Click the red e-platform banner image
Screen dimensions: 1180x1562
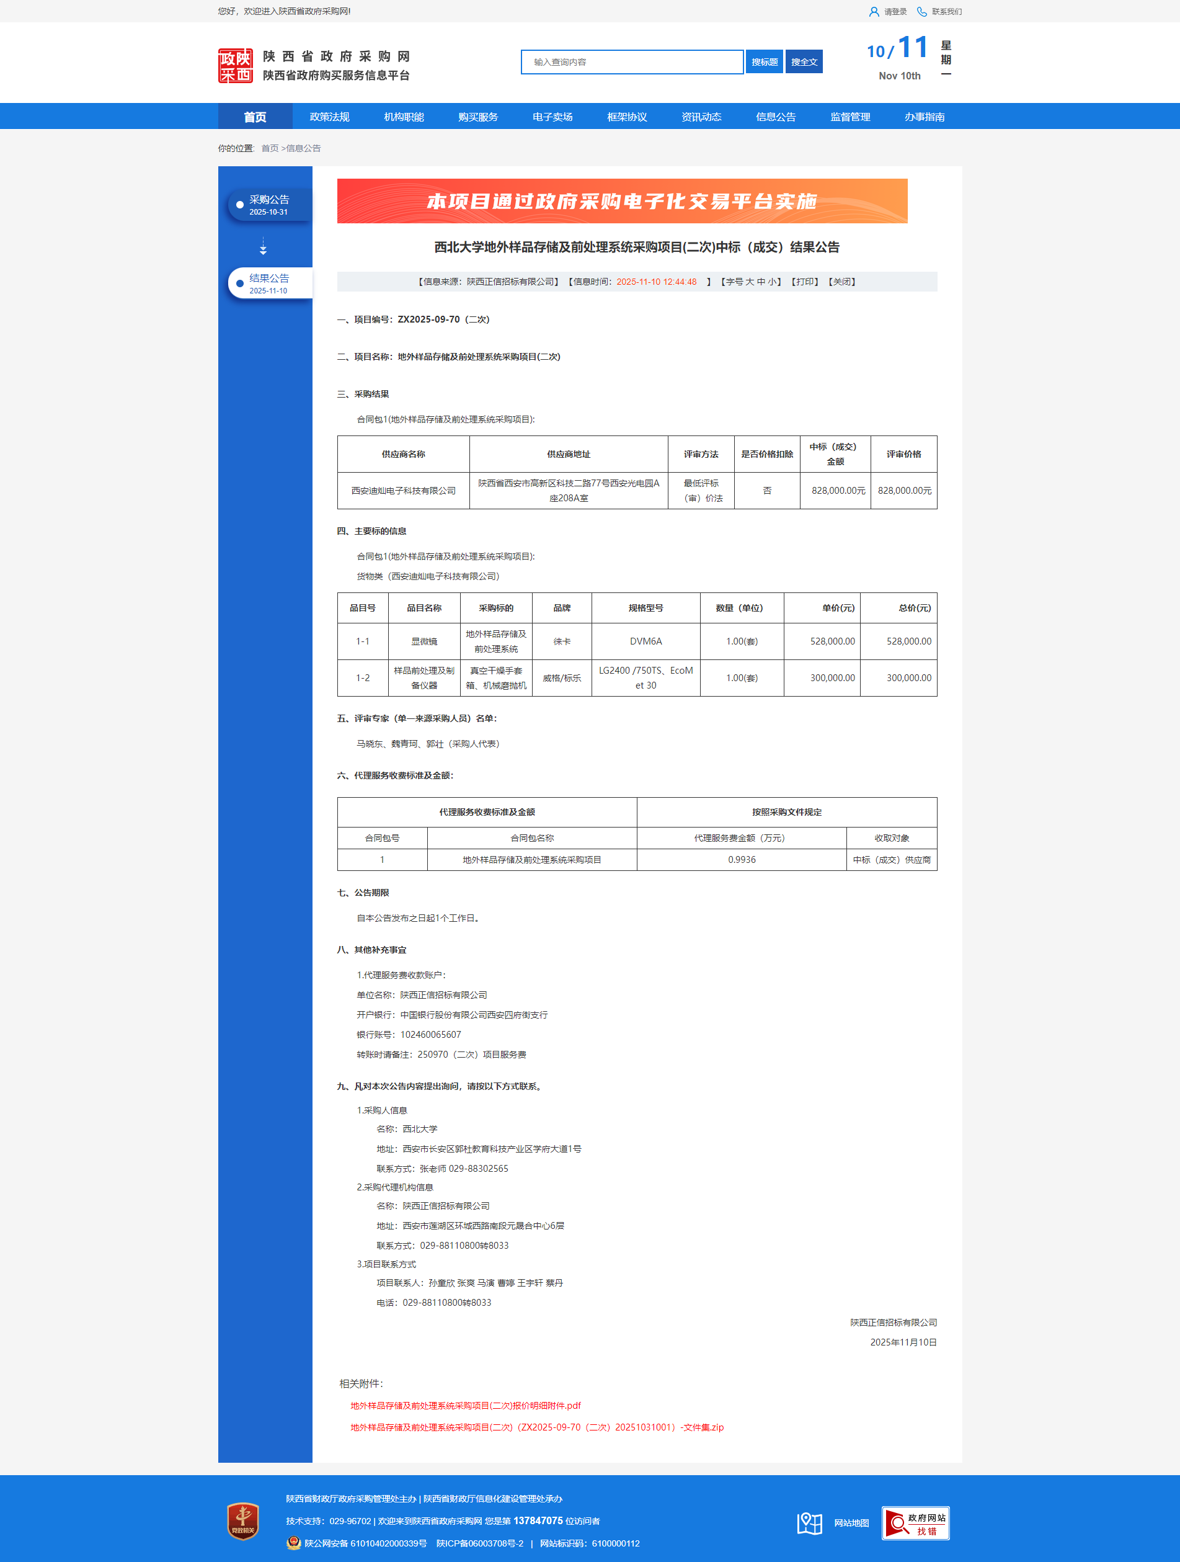(622, 201)
